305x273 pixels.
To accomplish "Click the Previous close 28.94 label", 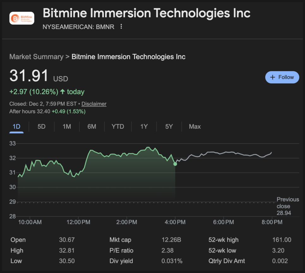I will (x=288, y=206).
